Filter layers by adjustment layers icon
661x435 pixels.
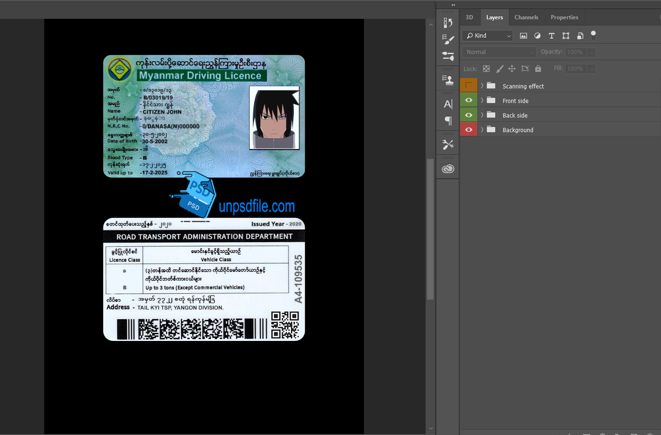click(x=537, y=36)
